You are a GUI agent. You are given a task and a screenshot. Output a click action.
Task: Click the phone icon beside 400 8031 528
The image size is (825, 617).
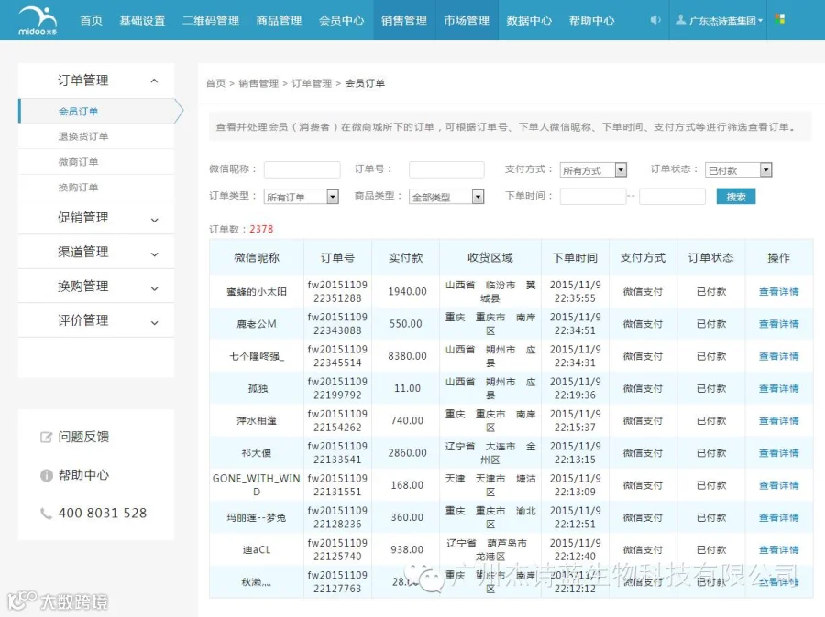[x=47, y=514]
